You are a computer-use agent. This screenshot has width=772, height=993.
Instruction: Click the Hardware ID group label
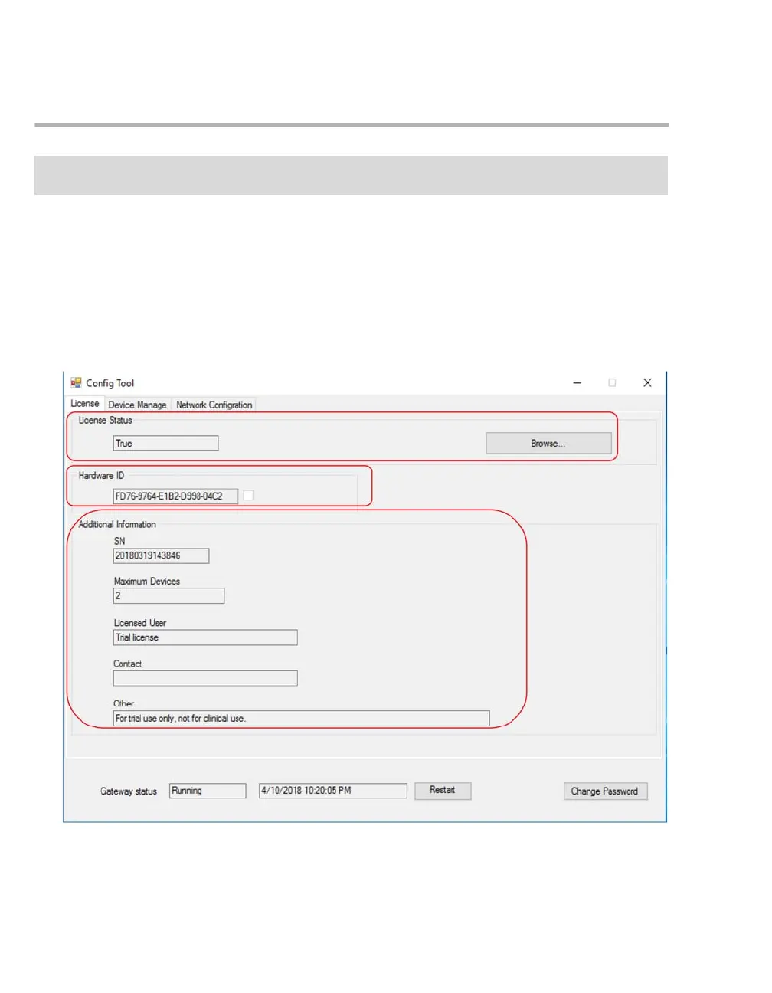101,475
